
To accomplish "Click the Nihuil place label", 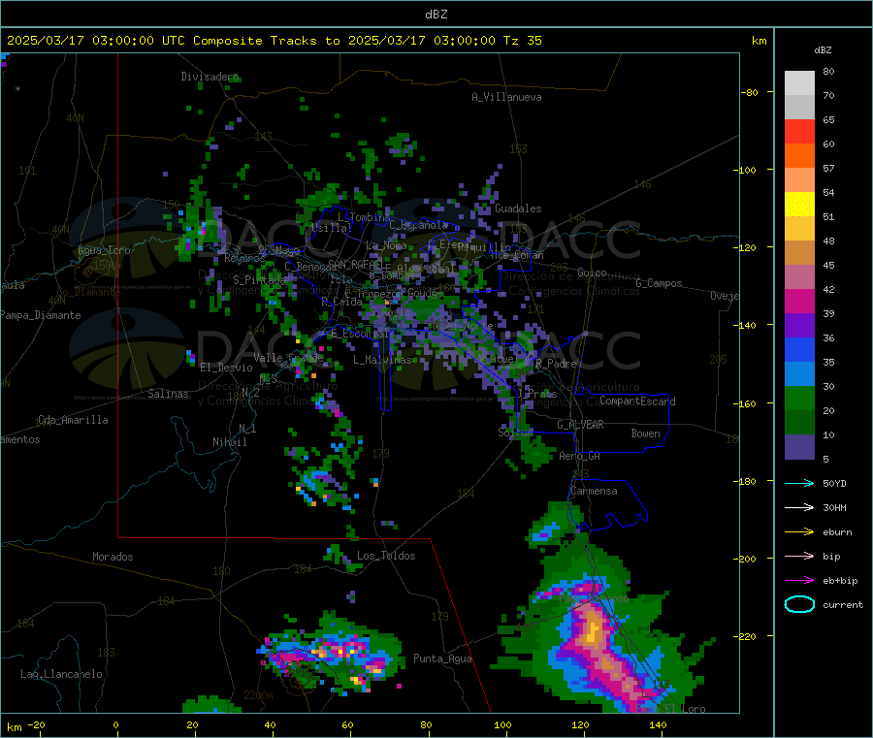I will point(229,442).
